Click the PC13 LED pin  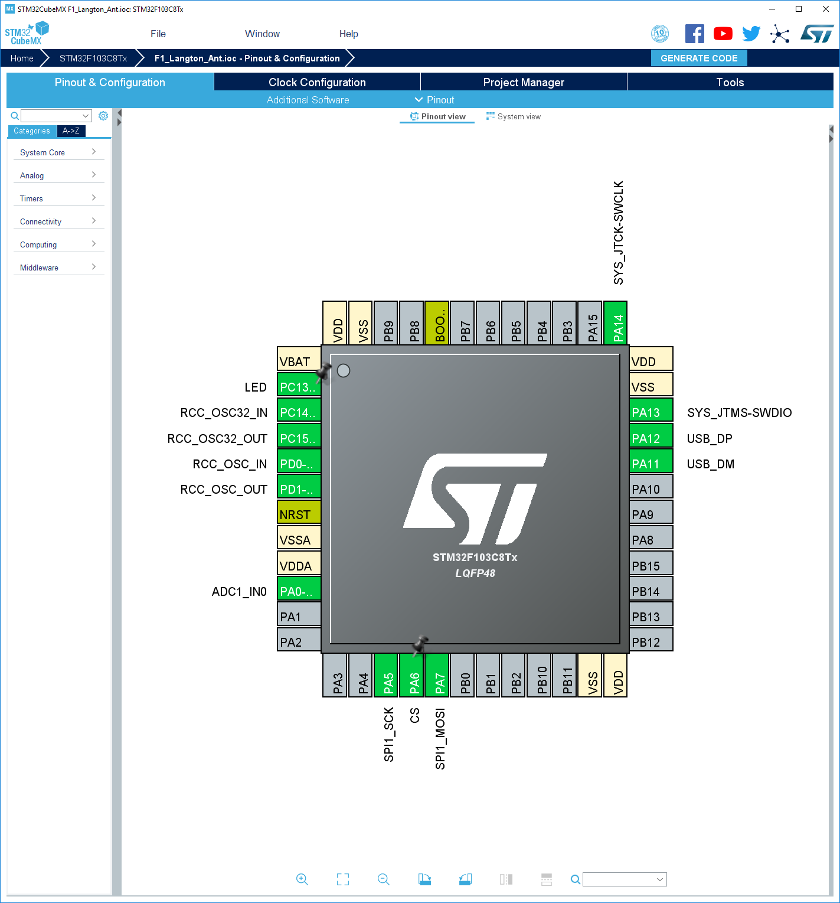(299, 385)
